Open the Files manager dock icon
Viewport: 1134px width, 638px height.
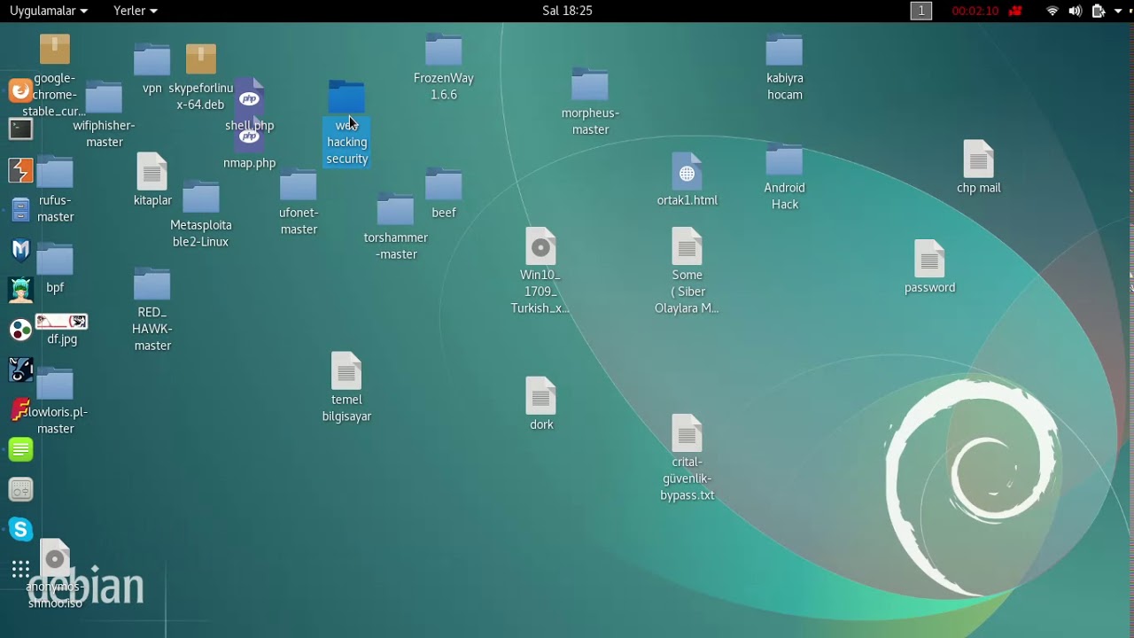[x=20, y=210]
